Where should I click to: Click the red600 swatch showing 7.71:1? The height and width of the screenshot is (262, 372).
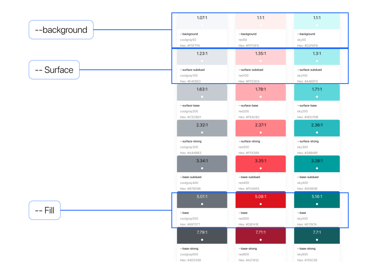click(x=260, y=235)
